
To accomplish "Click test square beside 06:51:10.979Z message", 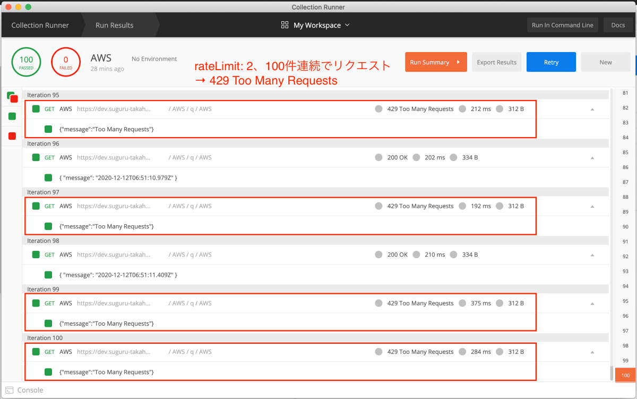I will [x=48, y=177].
